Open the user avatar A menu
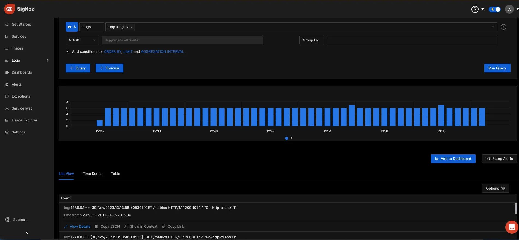 coord(509,9)
